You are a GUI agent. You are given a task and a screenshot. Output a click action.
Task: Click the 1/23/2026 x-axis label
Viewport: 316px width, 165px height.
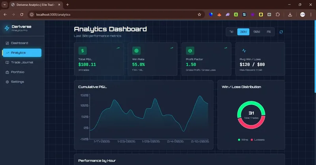coord(126,141)
